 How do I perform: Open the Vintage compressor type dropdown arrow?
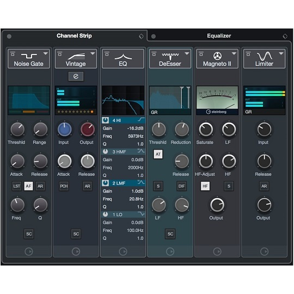coord(93,53)
